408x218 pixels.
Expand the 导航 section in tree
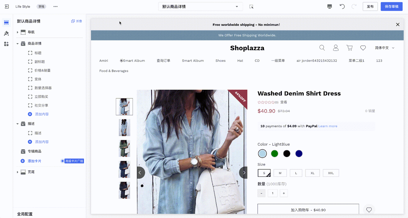tap(17, 32)
